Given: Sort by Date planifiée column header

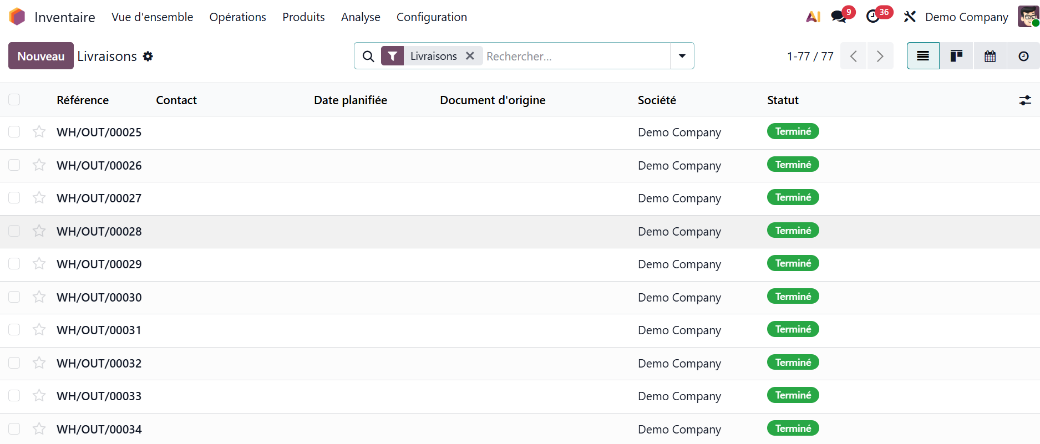Looking at the screenshot, I should coord(351,100).
